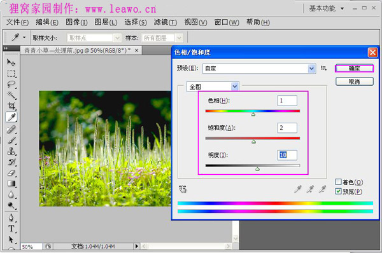The image size is (382, 253).
Task: Select the Type tool
Action: (11, 228)
